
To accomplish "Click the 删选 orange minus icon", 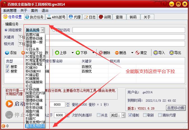I will (117, 53).
